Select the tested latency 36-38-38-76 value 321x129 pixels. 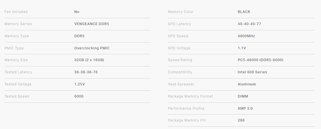pyautogui.click(x=86, y=72)
